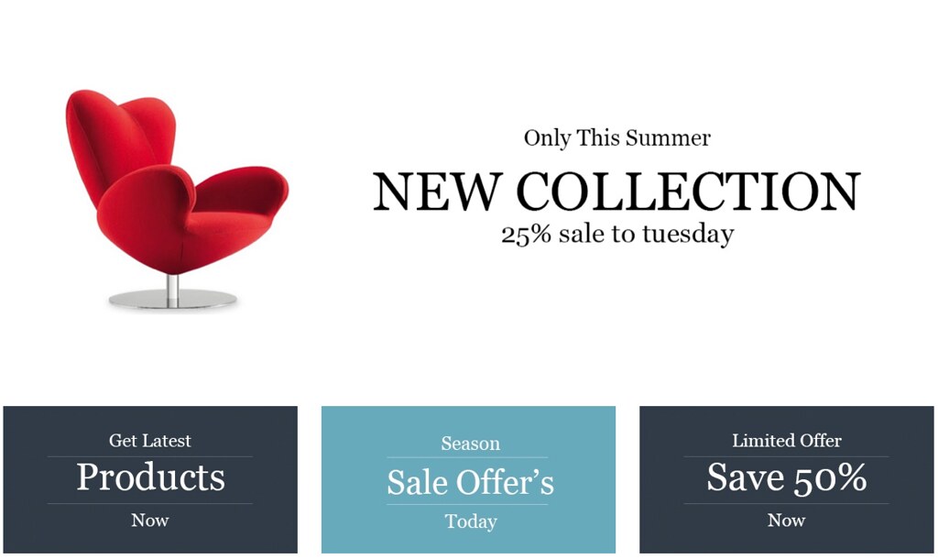Image resolution: width=938 pixels, height=559 pixels.
Task: Click "Today" in the blue banner
Action: pos(471,522)
